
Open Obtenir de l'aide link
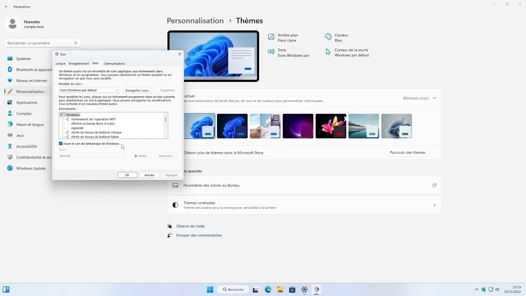(190, 226)
